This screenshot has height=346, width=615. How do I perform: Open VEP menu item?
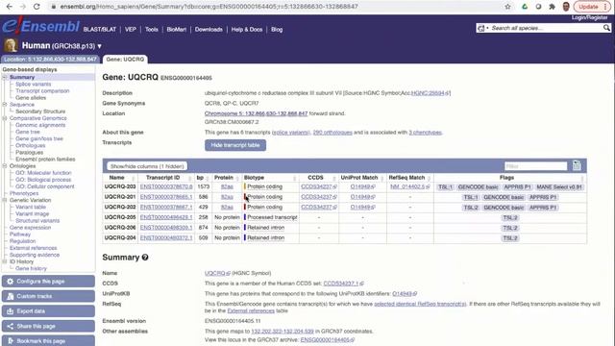pyautogui.click(x=131, y=30)
